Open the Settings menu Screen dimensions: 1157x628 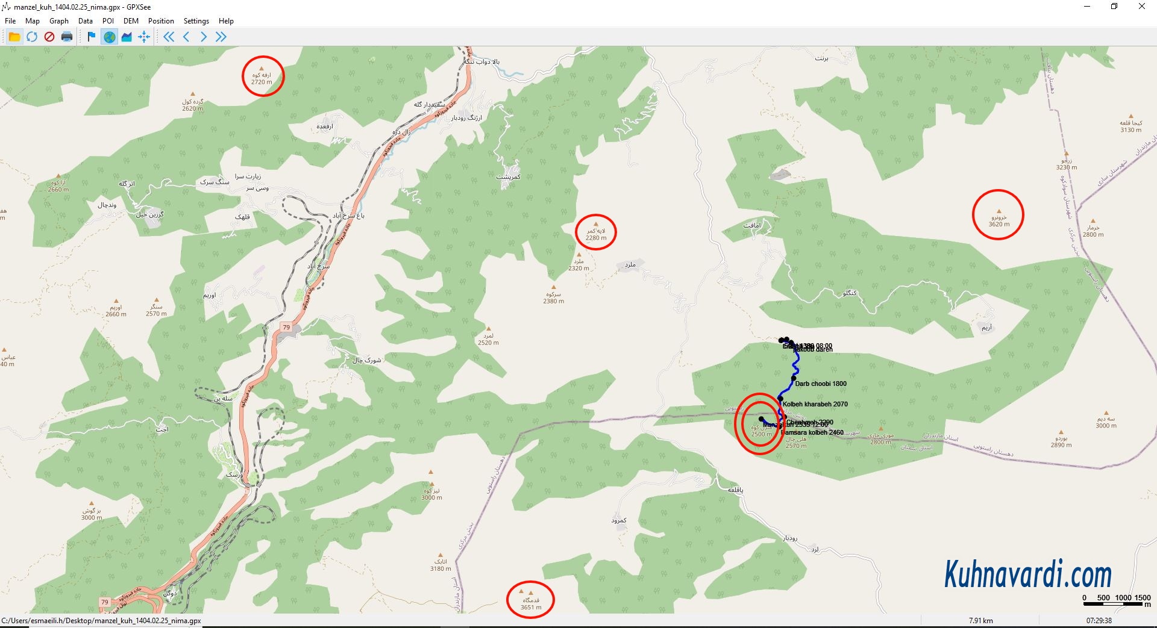196,20
